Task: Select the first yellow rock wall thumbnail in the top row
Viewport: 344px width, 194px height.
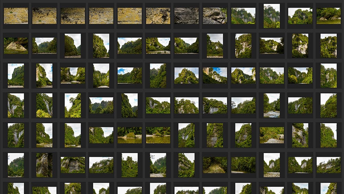Action: tap(16, 16)
